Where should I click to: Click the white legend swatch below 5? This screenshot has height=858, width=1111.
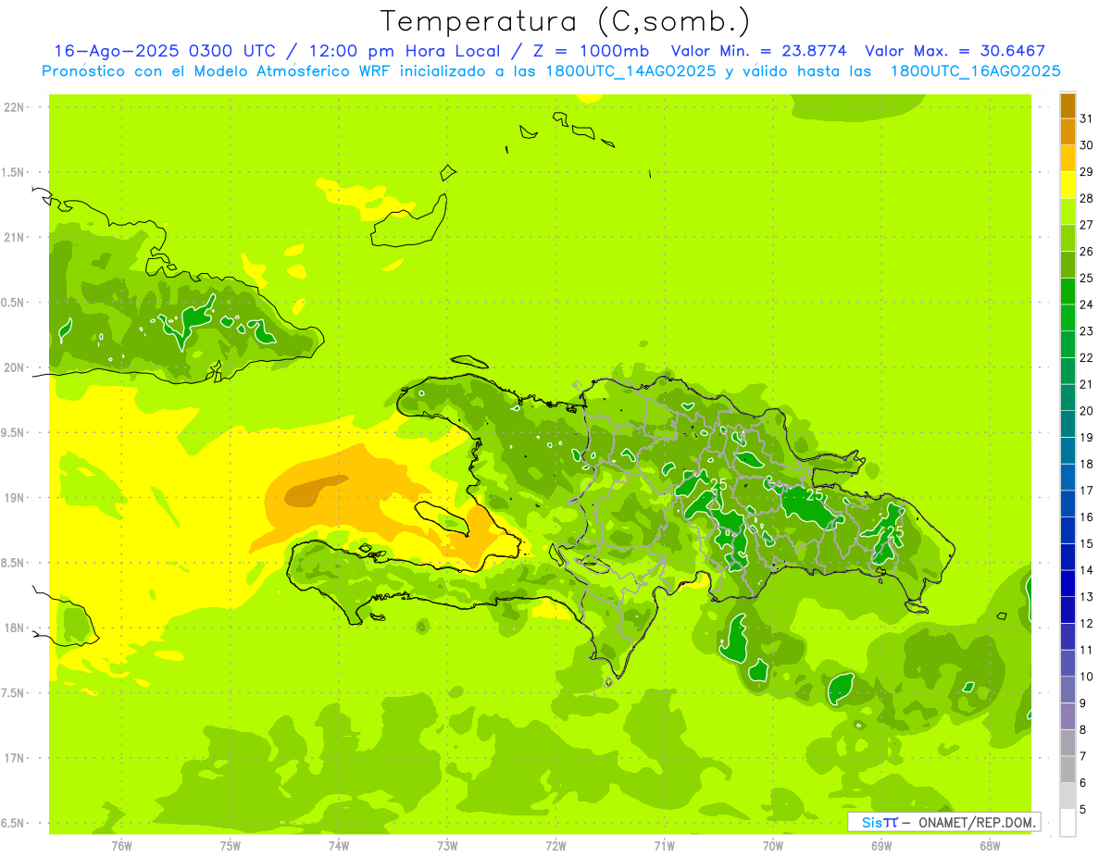[x=1067, y=823]
